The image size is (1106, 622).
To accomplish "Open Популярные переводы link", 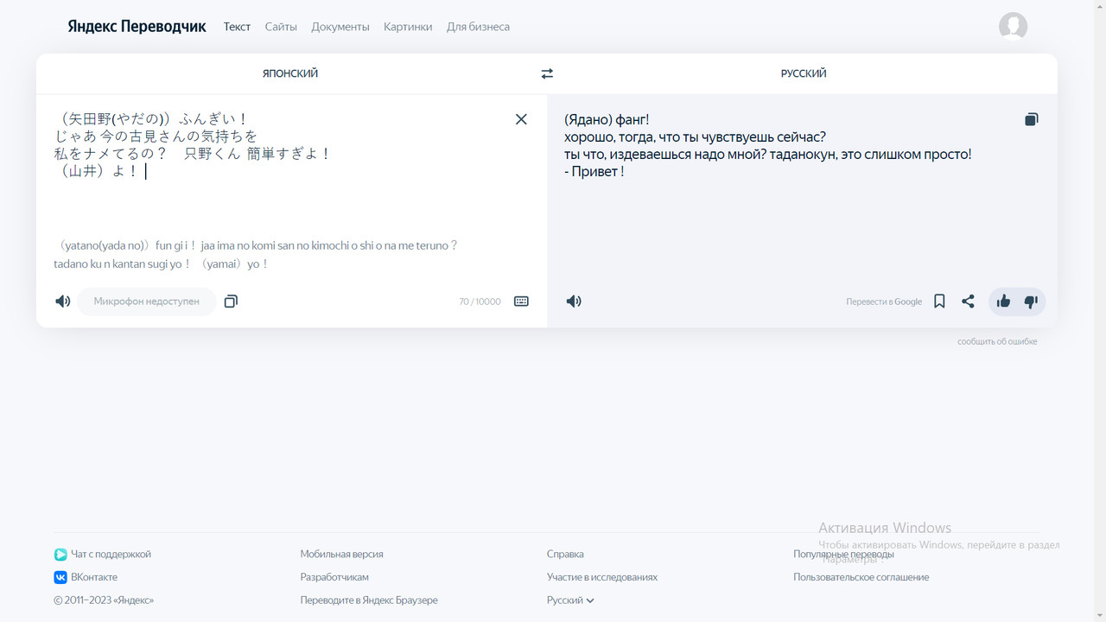I will tap(843, 555).
